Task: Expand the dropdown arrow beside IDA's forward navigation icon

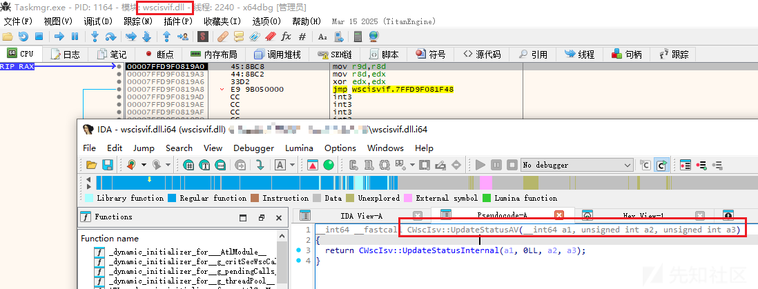Action: (x=168, y=166)
